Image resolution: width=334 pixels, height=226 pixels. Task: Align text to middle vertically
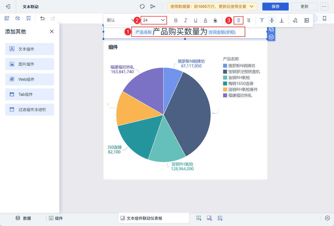coord(272,20)
